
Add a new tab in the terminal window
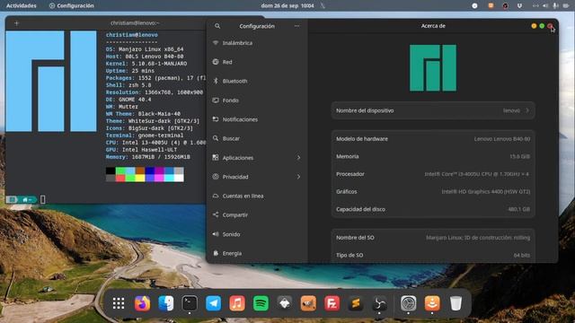tap(16, 23)
